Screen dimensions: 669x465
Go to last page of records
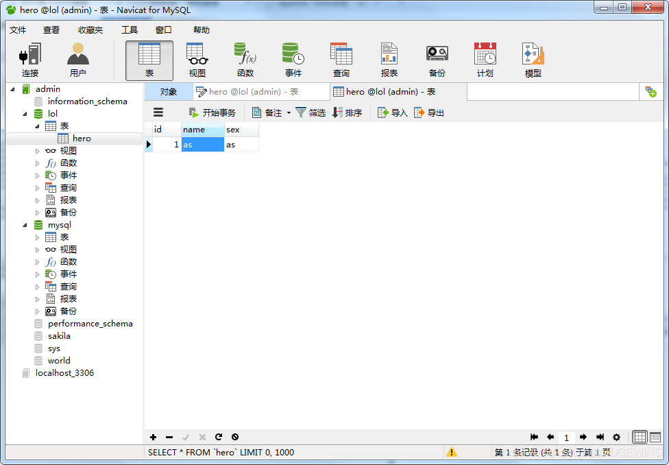(600, 437)
